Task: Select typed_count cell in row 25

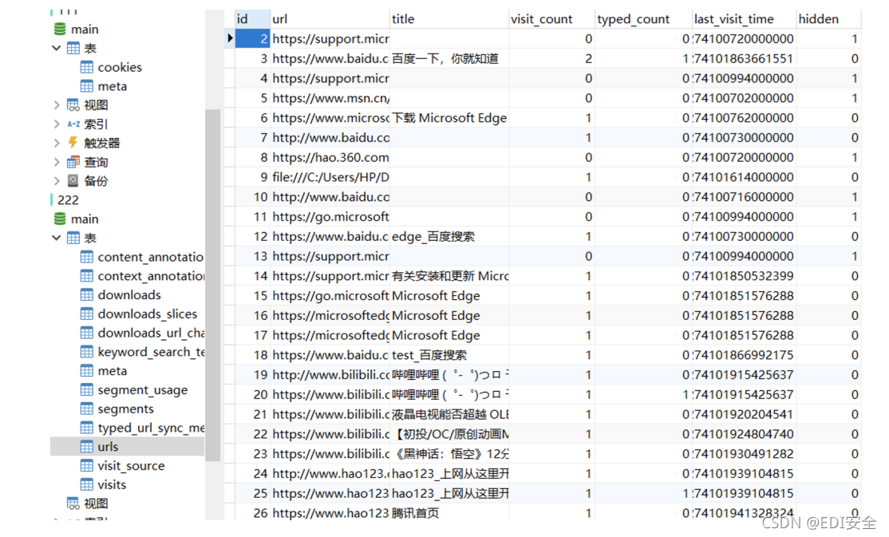Action: (643, 493)
